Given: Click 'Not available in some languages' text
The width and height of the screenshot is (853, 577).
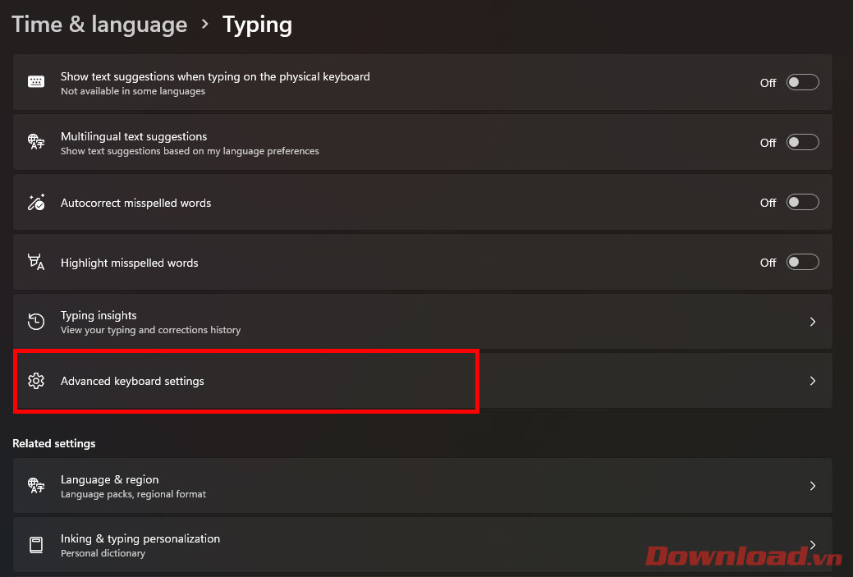Looking at the screenshot, I should (x=133, y=91).
